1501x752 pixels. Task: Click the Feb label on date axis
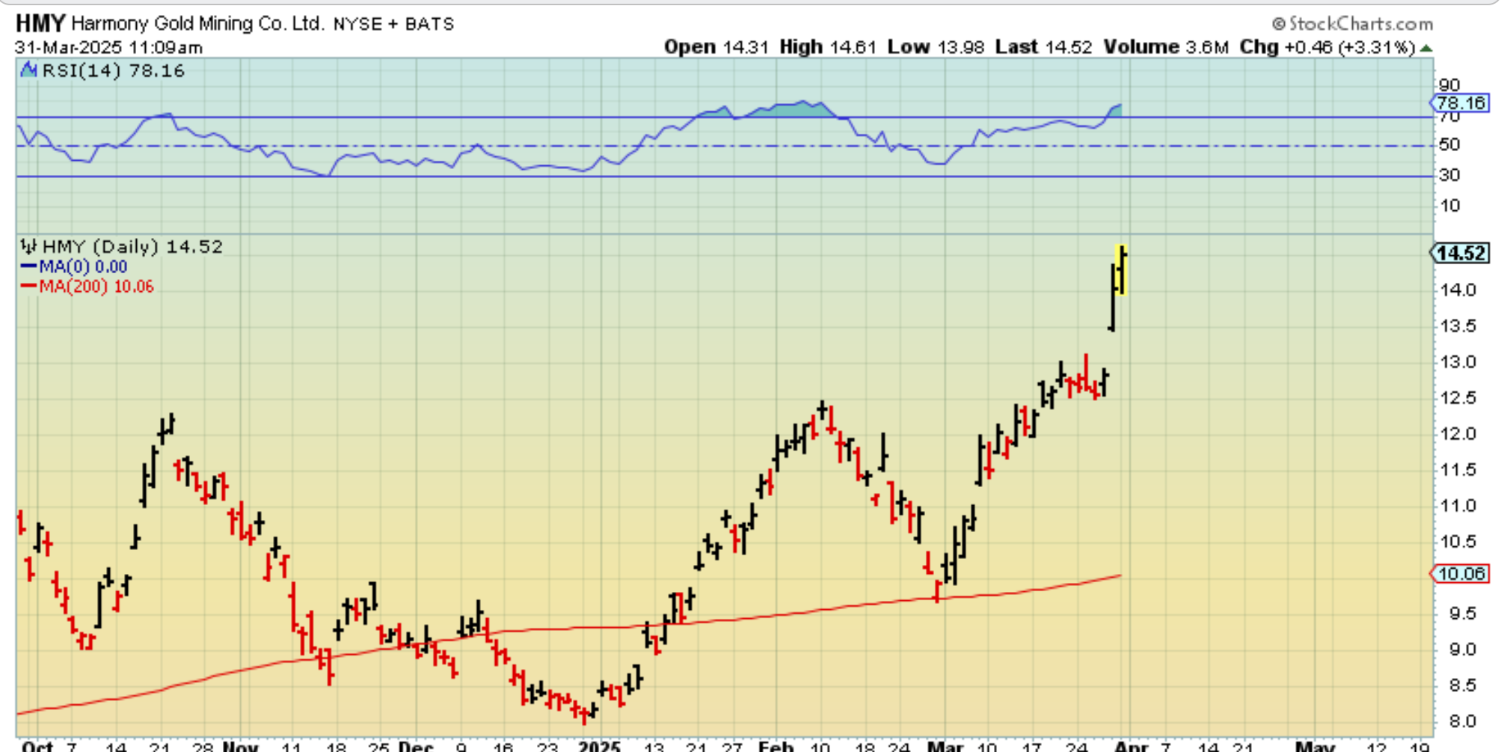(x=776, y=746)
